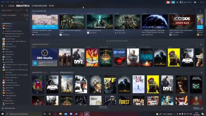The height and width of the screenshot is (116, 206).
Task: Toggle the recent activity clock filter
Action: click(24, 15)
